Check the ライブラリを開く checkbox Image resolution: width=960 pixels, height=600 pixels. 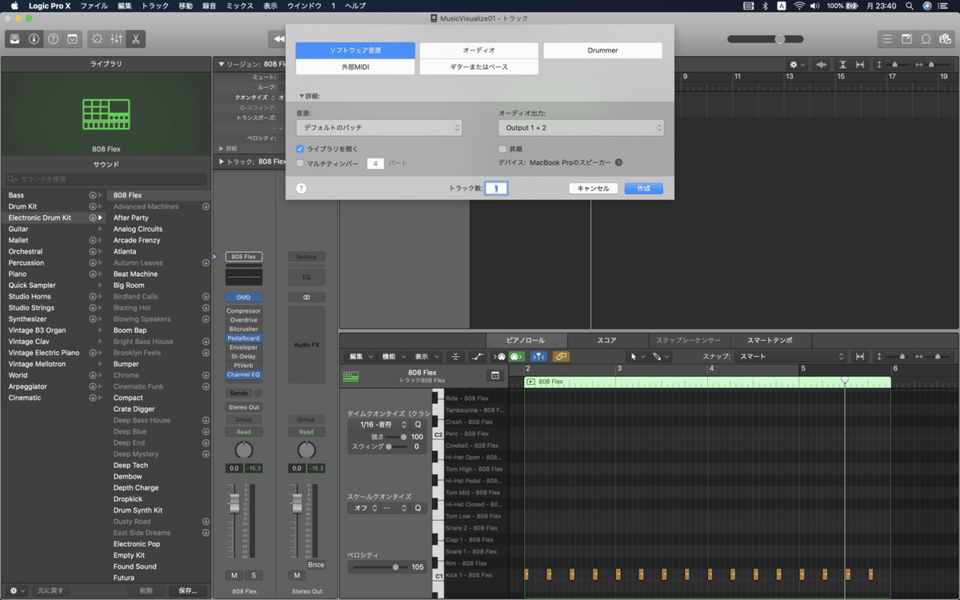pyautogui.click(x=300, y=149)
